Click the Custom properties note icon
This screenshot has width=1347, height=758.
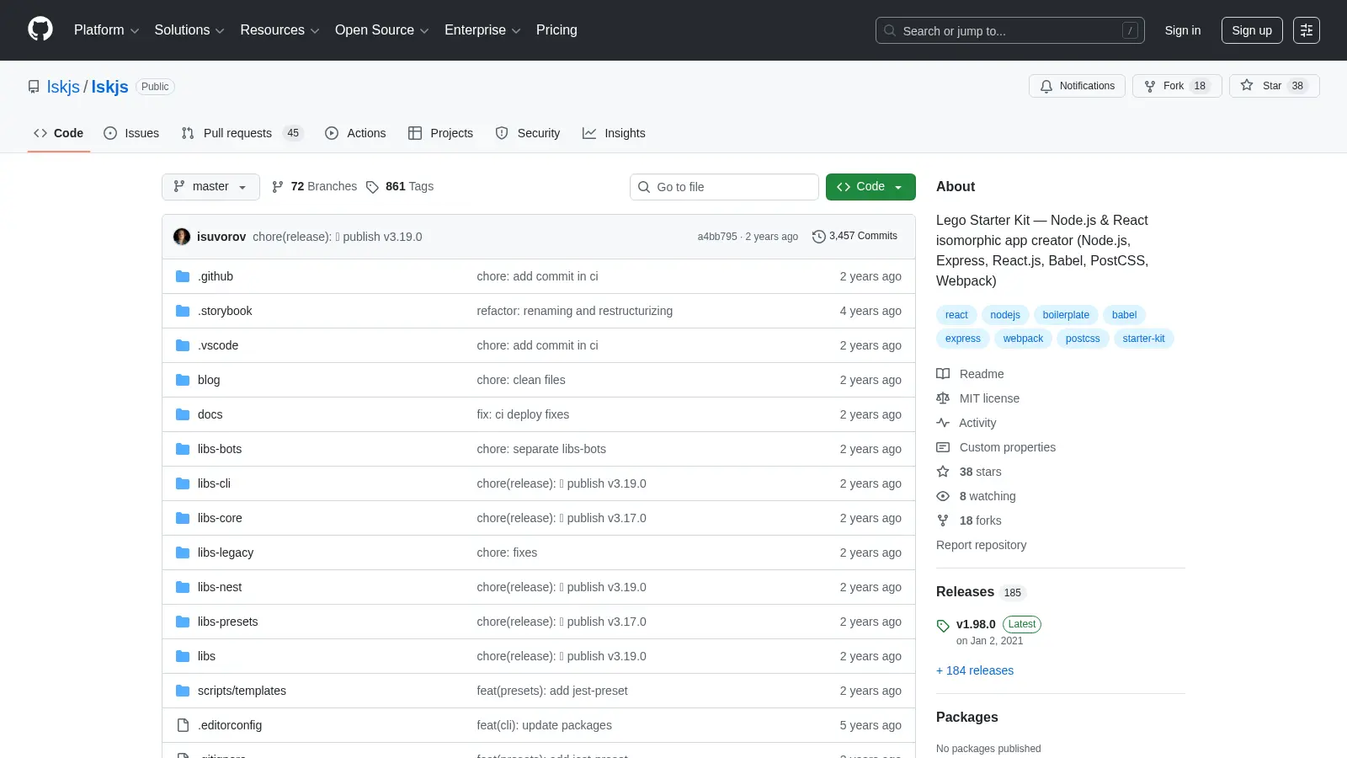click(x=943, y=447)
